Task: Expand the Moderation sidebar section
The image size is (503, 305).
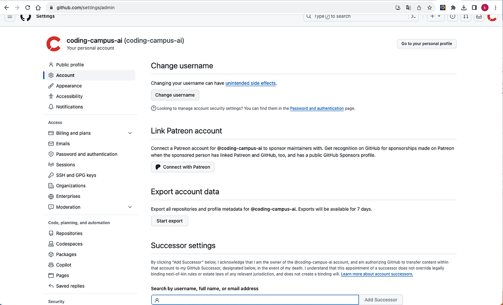Action: coord(130,207)
